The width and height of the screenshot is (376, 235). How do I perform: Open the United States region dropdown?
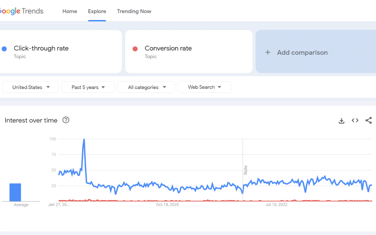[x=30, y=87]
